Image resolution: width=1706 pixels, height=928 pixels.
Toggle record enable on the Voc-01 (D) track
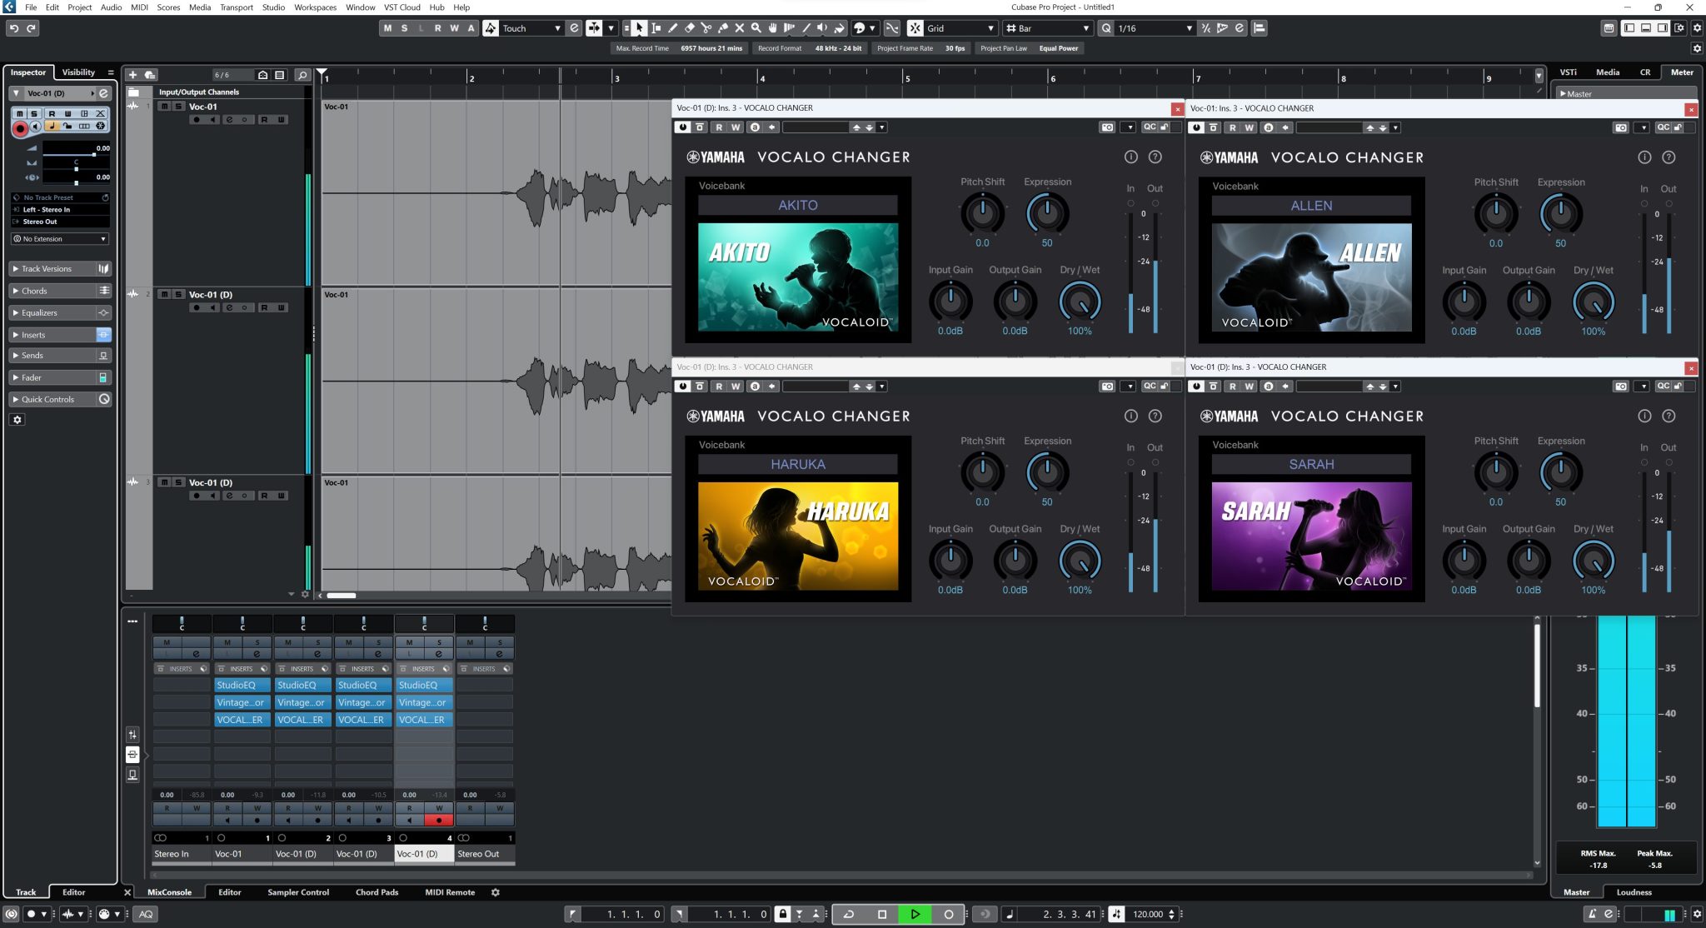(x=197, y=307)
